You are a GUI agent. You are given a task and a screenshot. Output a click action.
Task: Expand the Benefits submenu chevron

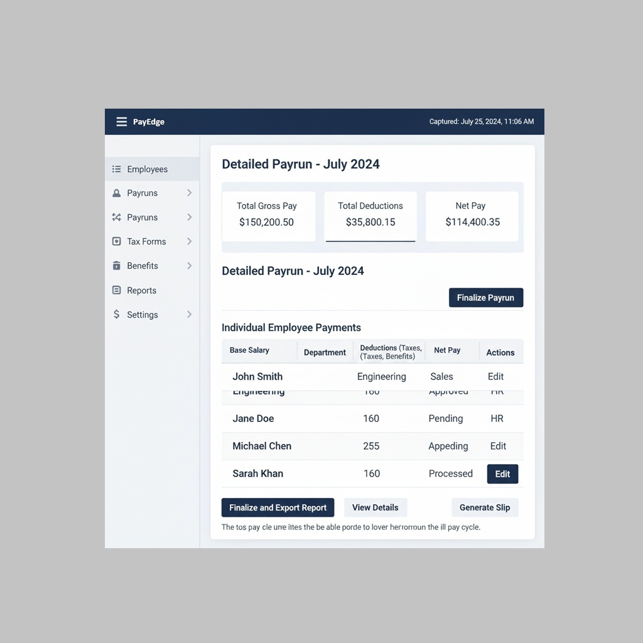click(189, 266)
